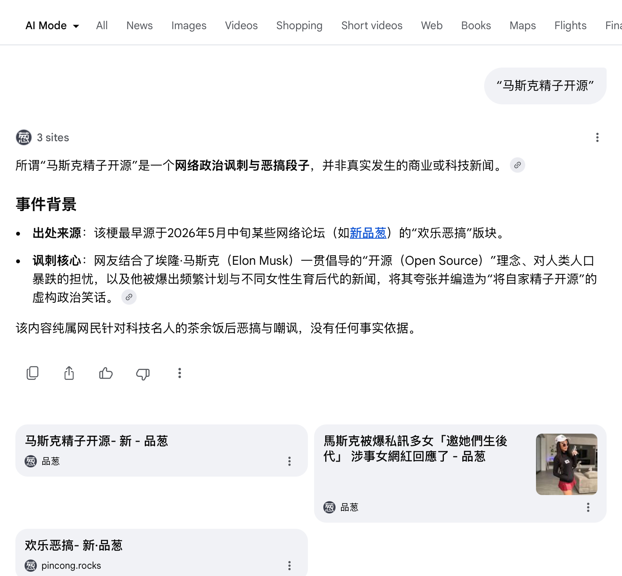Switch to the Maps tab

click(x=523, y=25)
